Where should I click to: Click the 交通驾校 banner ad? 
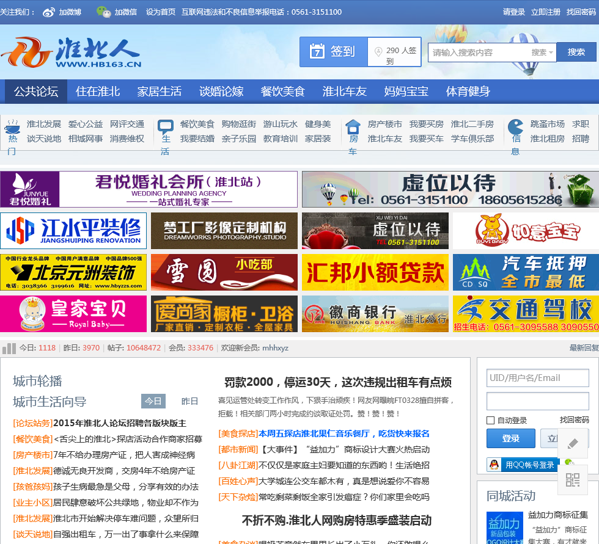(x=526, y=314)
